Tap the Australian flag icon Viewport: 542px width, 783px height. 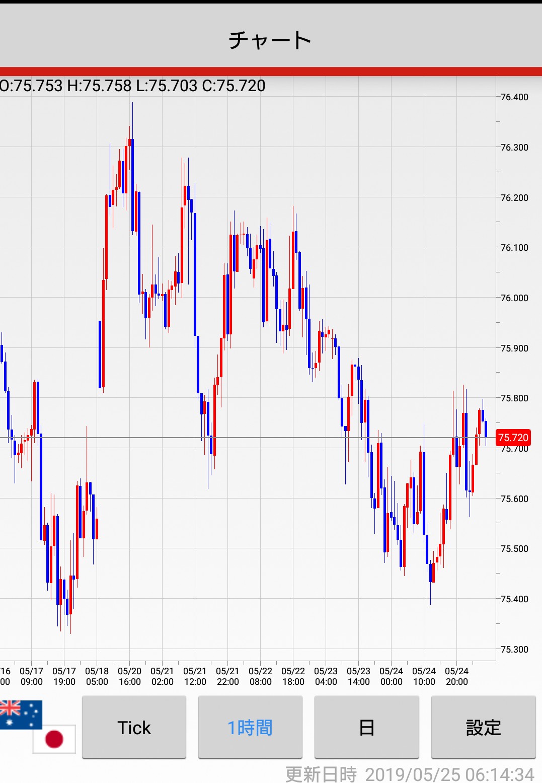click(20, 714)
